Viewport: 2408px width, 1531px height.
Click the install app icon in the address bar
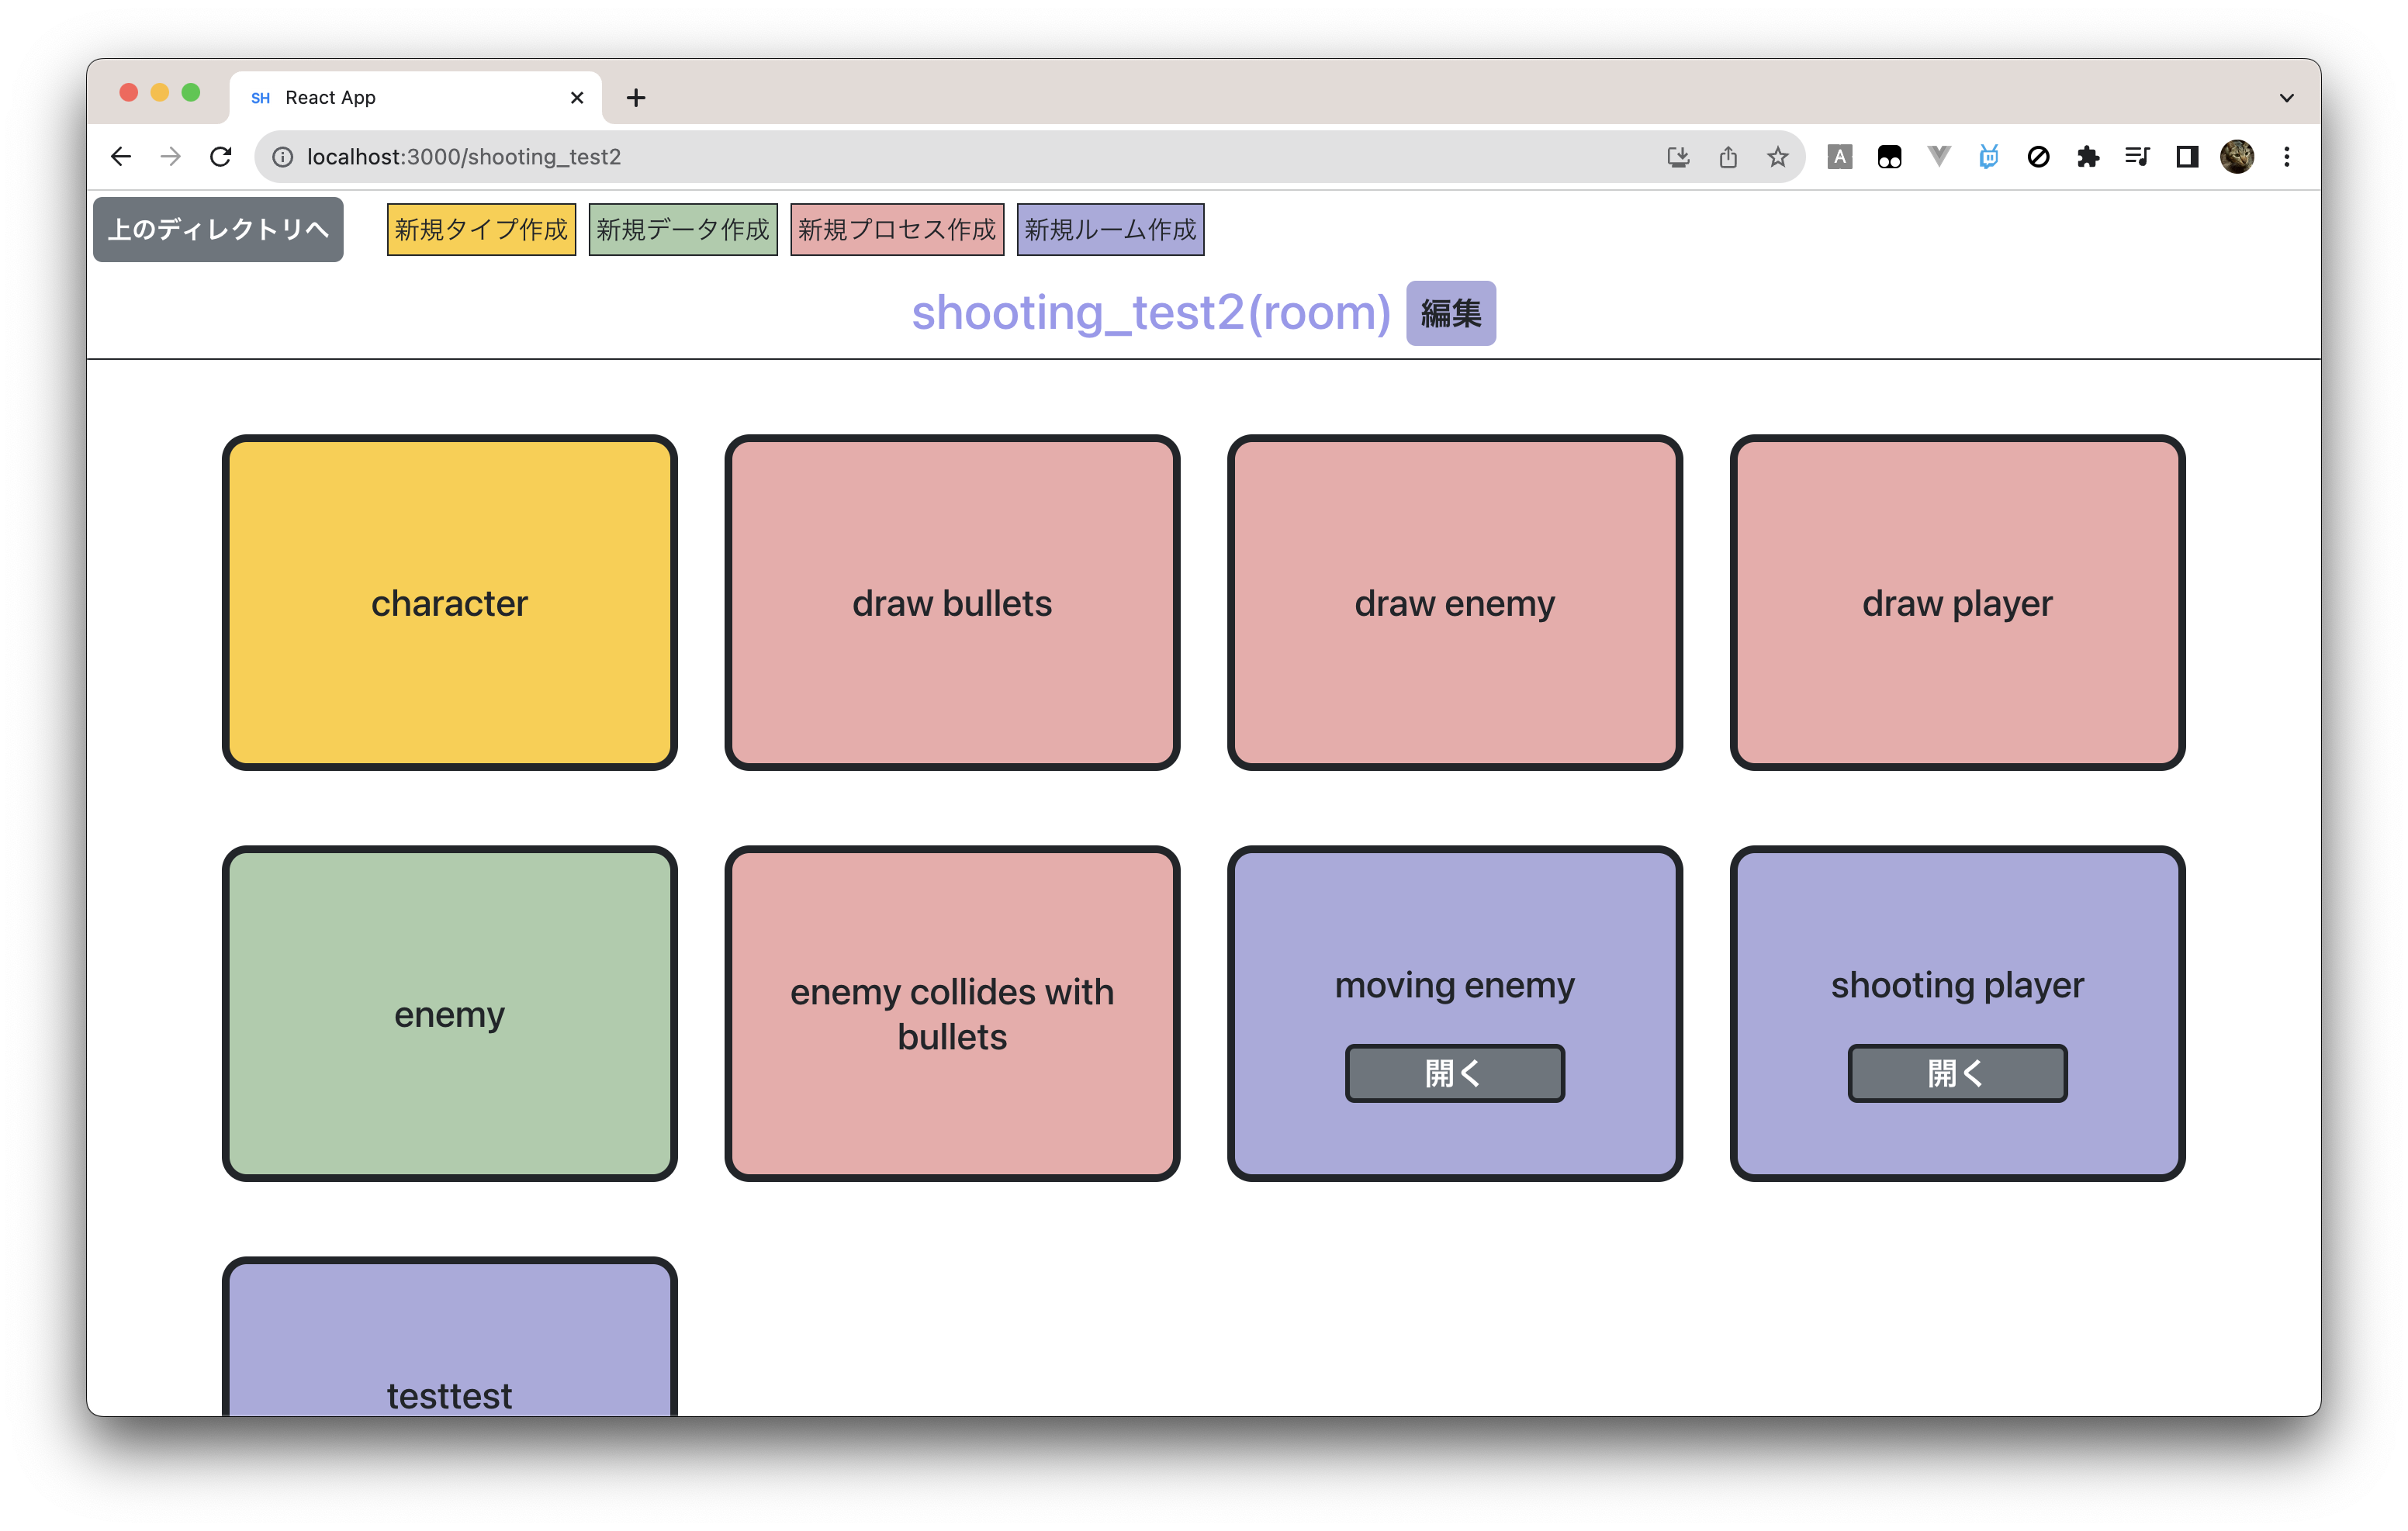pos(1678,157)
